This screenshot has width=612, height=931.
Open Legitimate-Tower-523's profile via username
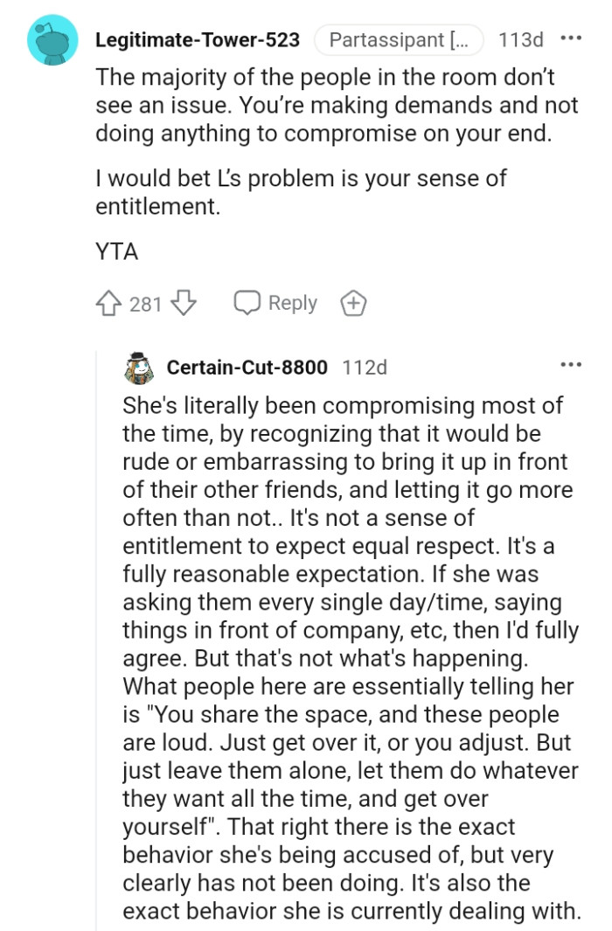tap(197, 39)
